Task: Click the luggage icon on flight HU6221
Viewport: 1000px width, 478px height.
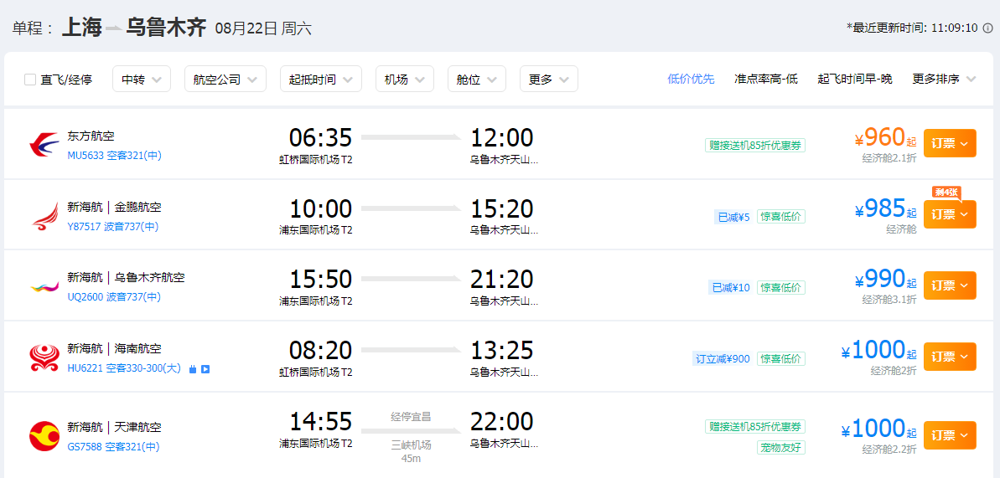Action: coord(193,369)
